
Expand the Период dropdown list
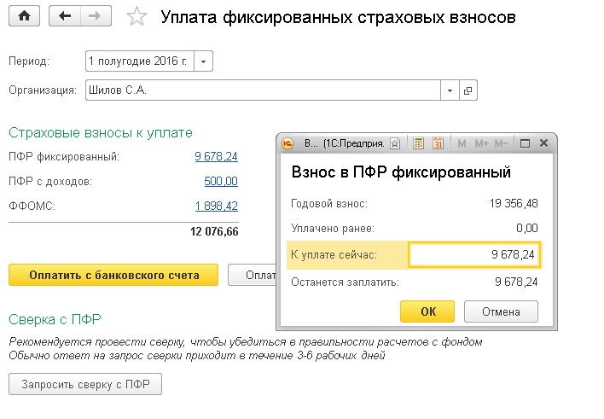click(203, 61)
